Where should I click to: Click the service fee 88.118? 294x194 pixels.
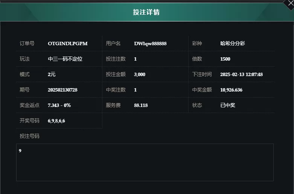(x=141, y=105)
